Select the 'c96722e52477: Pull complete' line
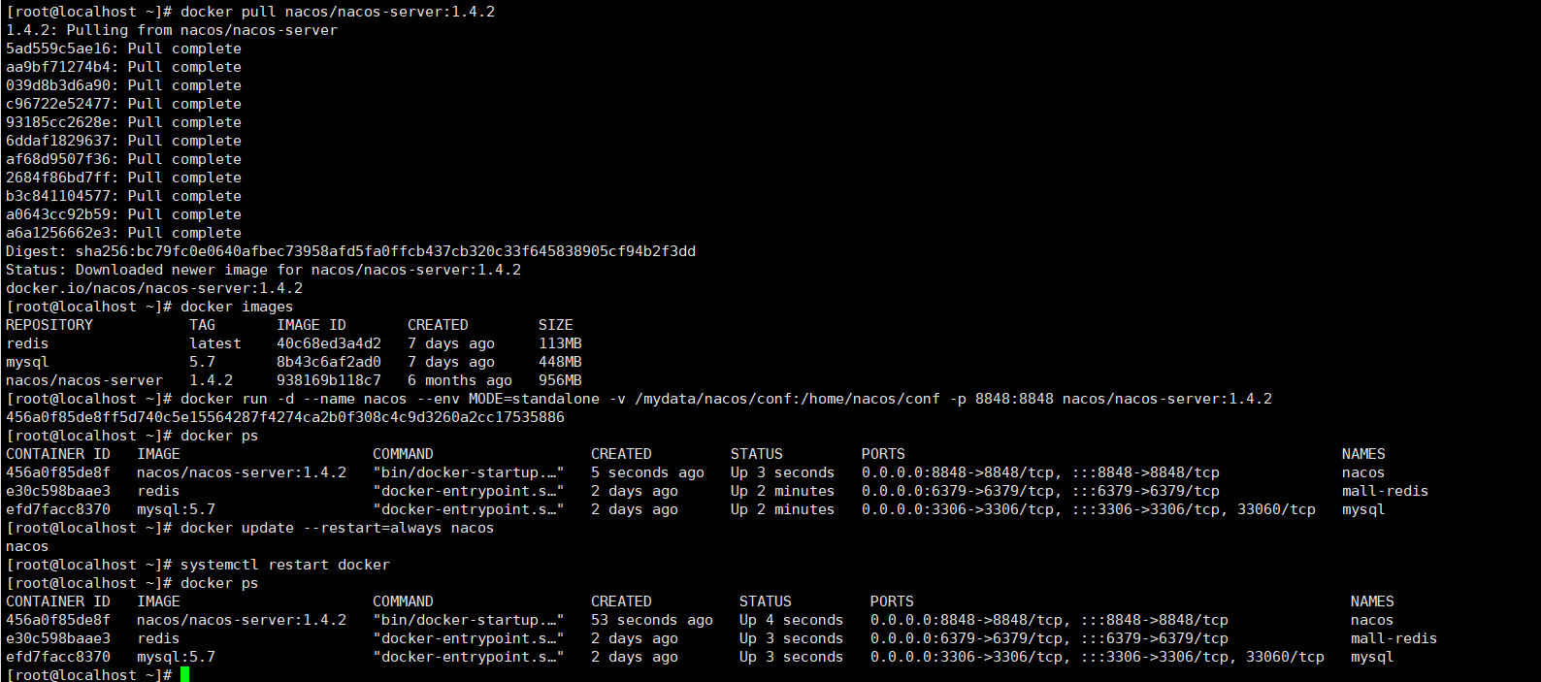1541x682 pixels. pyautogui.click(x=123, y=104)
